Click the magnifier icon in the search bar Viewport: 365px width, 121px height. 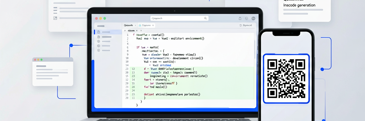click(206, 18)
